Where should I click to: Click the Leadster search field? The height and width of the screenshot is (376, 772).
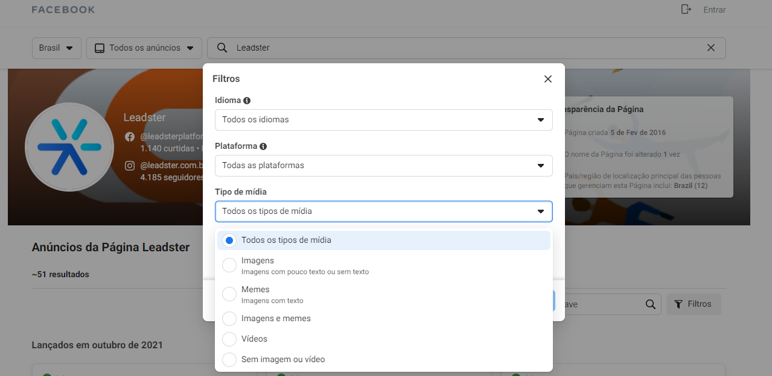tap(466, 48)
